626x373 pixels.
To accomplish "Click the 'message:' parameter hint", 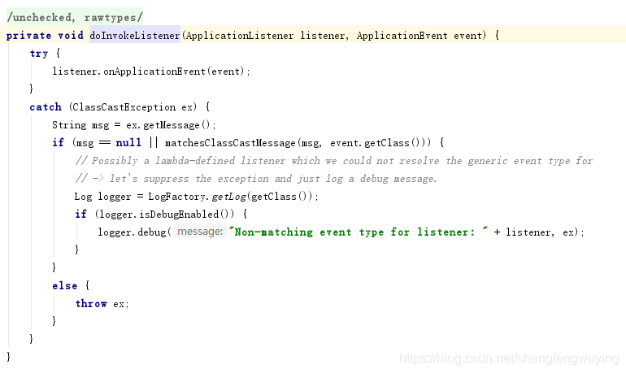I will pyautogui.click(x=200, y=232).
